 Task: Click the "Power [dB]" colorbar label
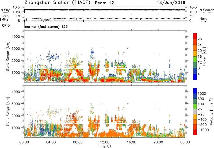coord(204,56)
